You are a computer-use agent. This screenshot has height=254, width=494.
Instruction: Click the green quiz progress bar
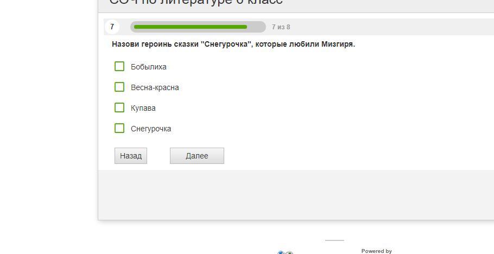(x=190, y=27)
